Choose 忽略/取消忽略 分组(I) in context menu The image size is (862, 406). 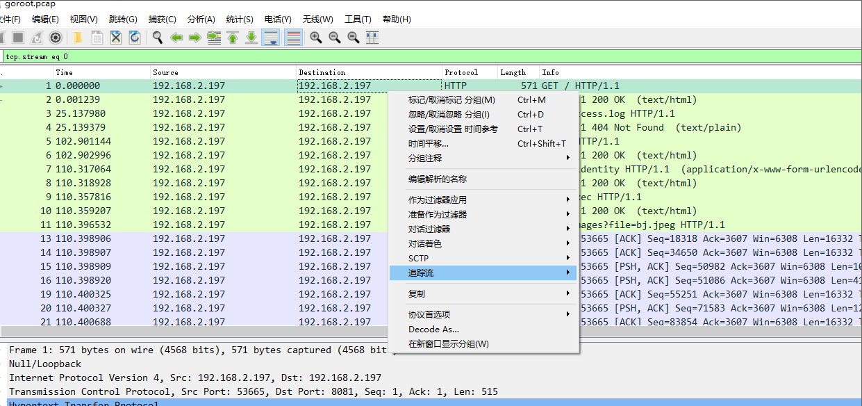click(484, 115)
